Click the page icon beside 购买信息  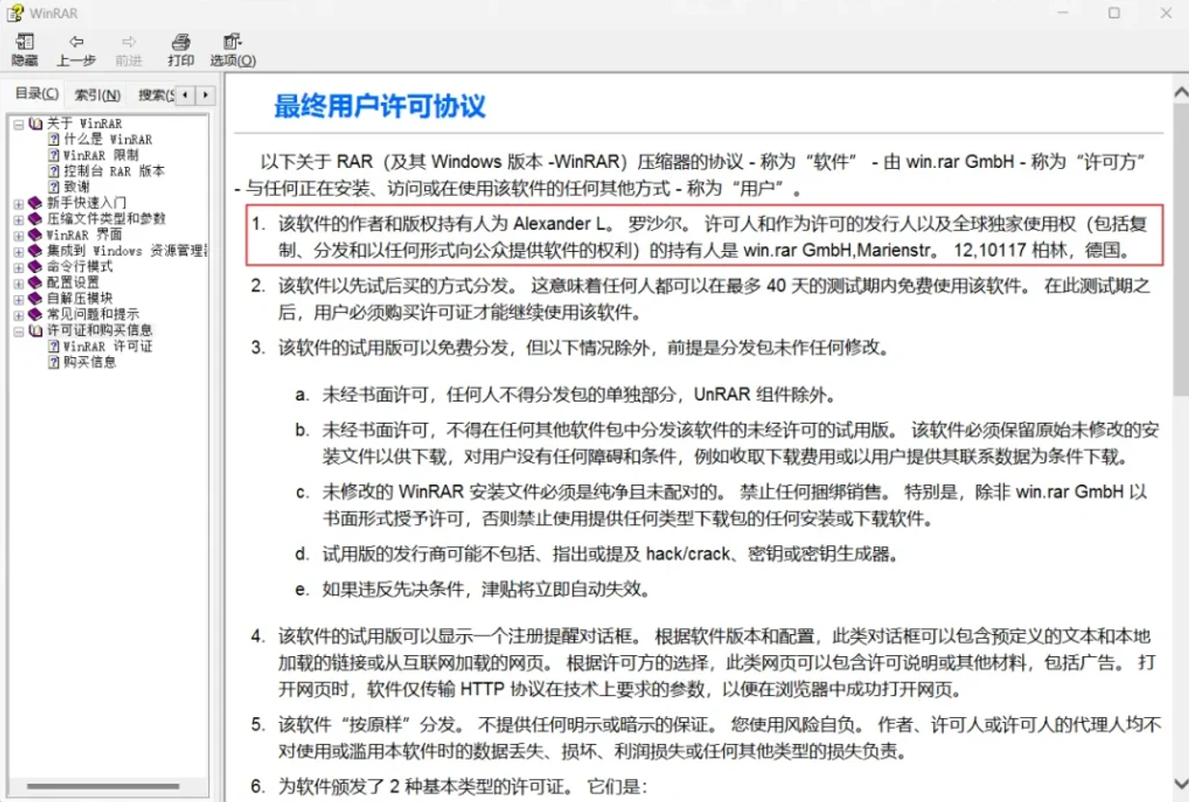pos(54,362)
